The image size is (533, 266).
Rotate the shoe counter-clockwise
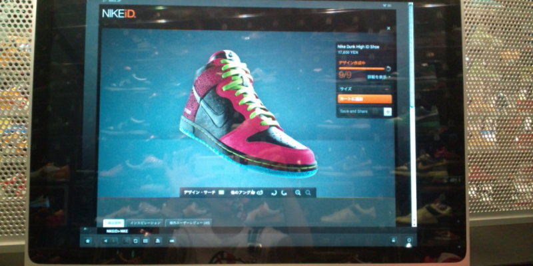click(x=274, y=193)
